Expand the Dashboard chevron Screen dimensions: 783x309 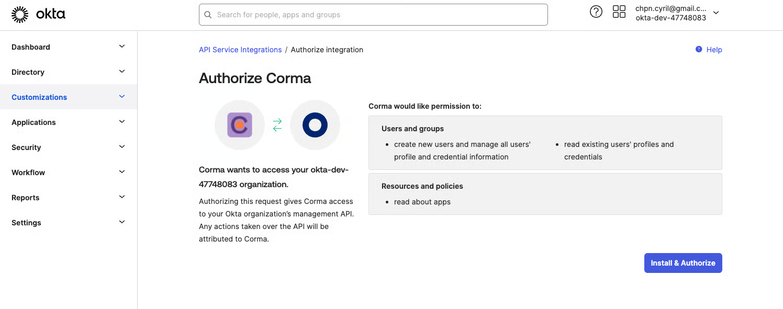122,47
